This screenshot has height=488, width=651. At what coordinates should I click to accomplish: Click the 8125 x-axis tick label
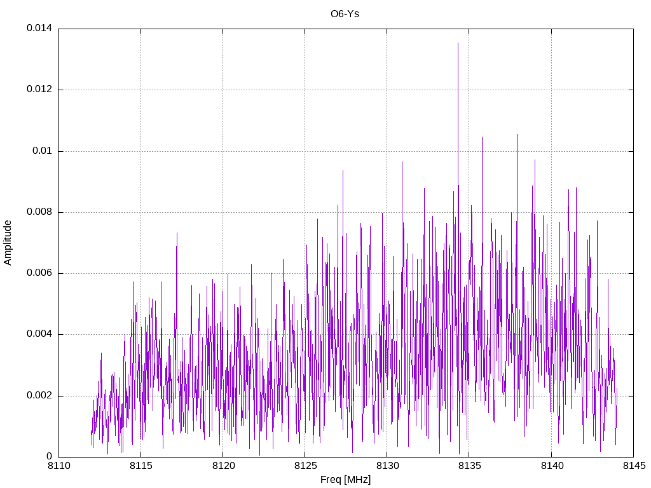coord(306,466)
